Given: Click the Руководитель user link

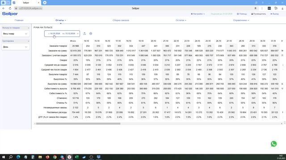Looking at the screenshot, I should tap(258, 14).
